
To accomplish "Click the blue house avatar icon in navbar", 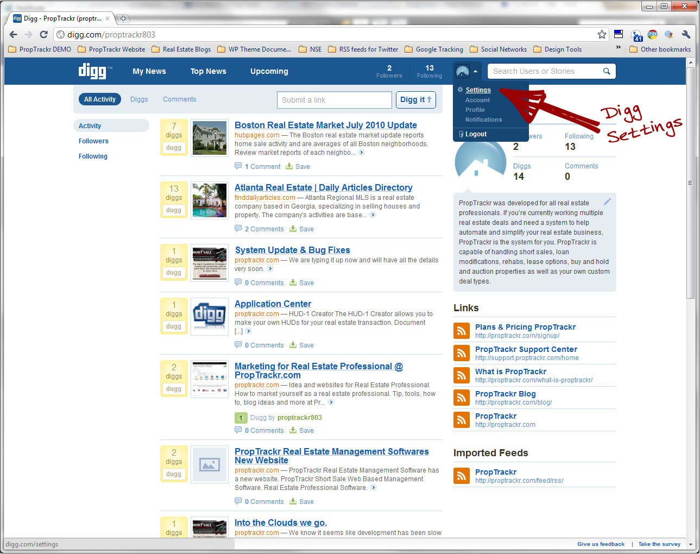I will [462, 70].
